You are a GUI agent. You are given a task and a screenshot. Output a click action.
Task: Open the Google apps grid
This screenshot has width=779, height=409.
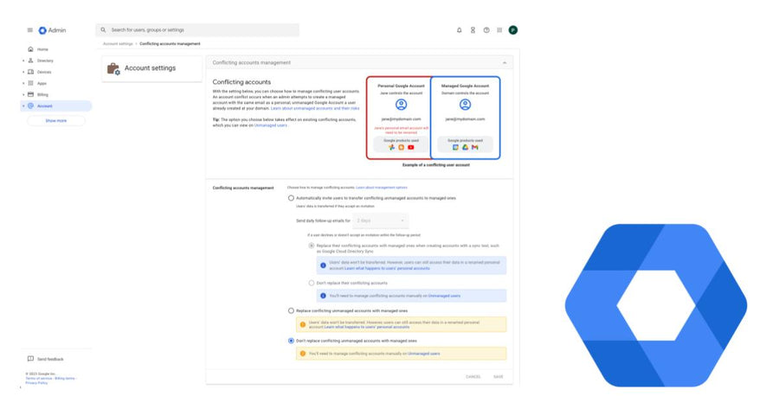pos(499,30)
